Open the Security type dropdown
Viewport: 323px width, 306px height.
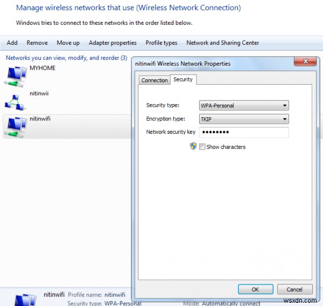point(244,106)
